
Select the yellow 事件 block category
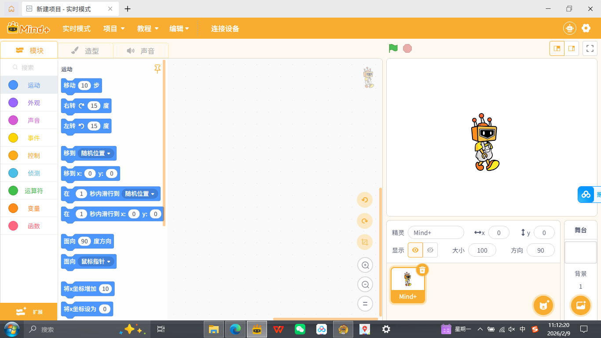coord(29,138)
